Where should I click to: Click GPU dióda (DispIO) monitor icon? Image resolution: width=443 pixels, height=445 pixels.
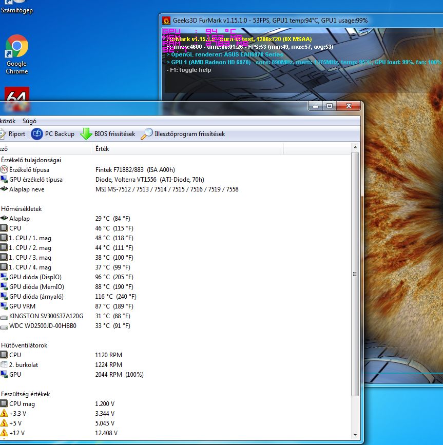coord(4,277)
